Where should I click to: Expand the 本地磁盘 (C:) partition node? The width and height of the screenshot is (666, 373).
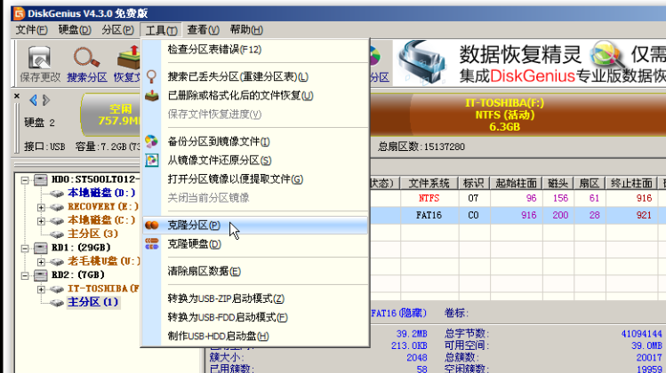click(41, 220)
